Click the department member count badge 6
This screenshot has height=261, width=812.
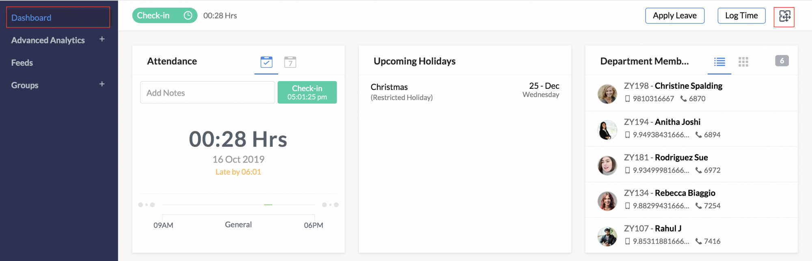point(782,61)
